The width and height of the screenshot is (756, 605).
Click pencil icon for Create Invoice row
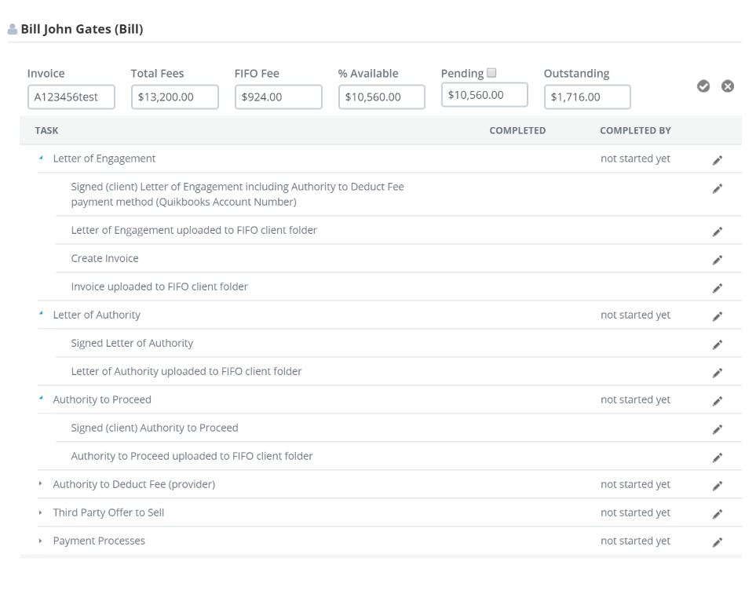point(717,260)
